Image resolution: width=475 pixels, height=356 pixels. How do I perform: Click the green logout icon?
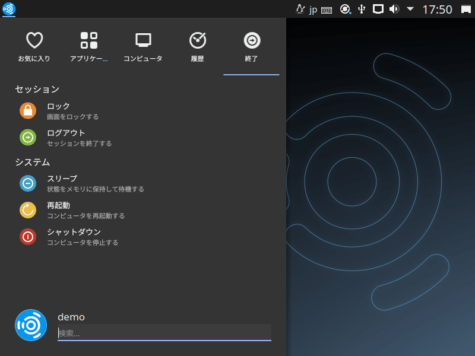point(28,138)
